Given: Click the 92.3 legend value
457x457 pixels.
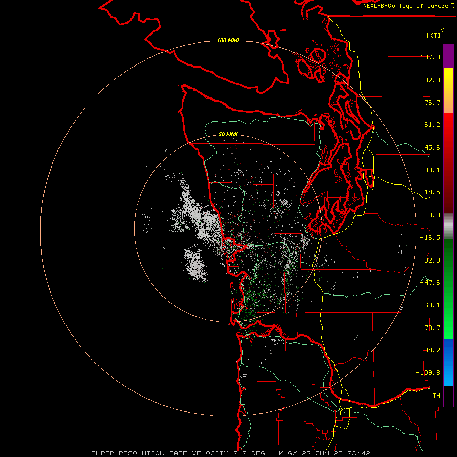Looking at the screenshot, I should (x=432, y=80).
